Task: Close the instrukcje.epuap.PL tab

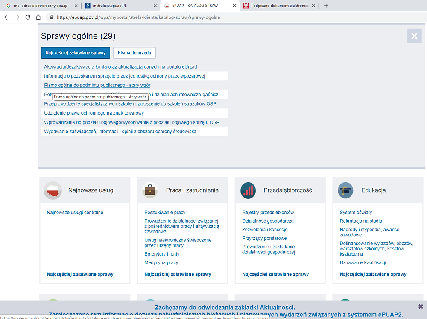Action: [x=155, y=6]
